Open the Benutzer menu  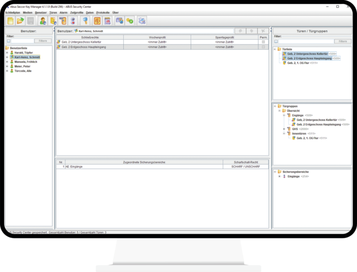[x=41, y=12]
